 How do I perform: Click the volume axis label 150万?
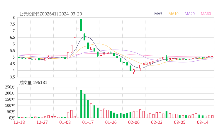pos(10,99)
